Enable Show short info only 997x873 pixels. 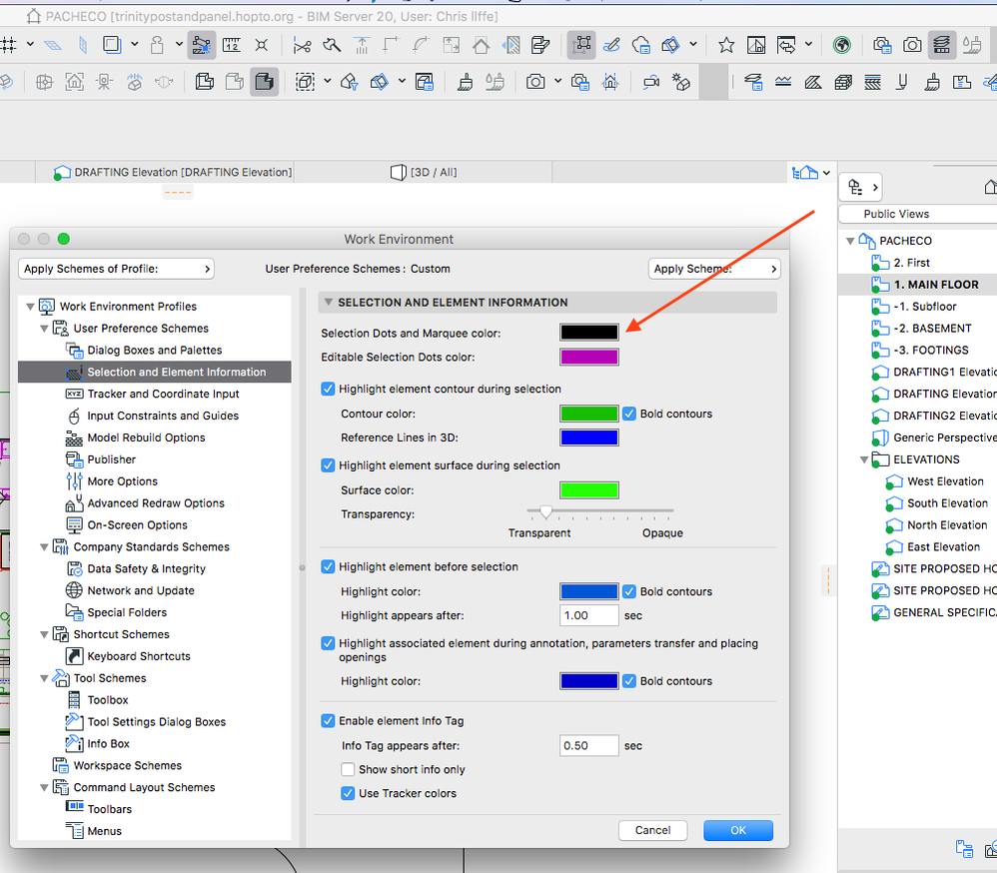click(348, 769)
